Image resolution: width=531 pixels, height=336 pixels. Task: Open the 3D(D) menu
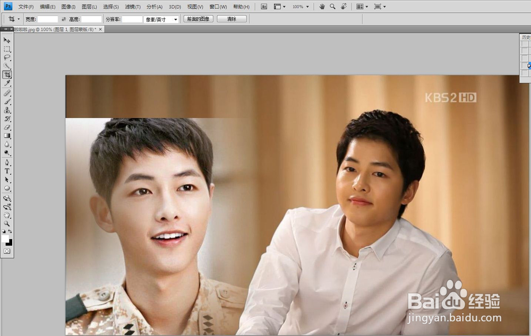tap(175, 7)
